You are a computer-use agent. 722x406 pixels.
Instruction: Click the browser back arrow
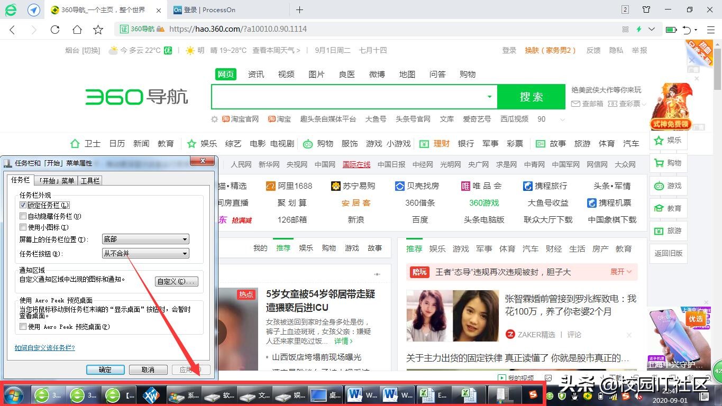pyautogui.click(x=13, y=30)
